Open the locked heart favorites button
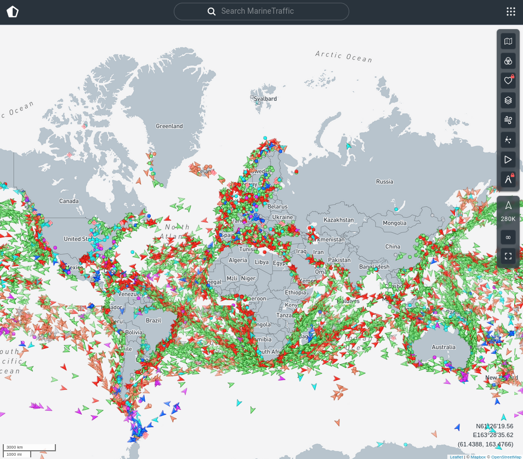This screenshot has width=523, height=459. 508,81
